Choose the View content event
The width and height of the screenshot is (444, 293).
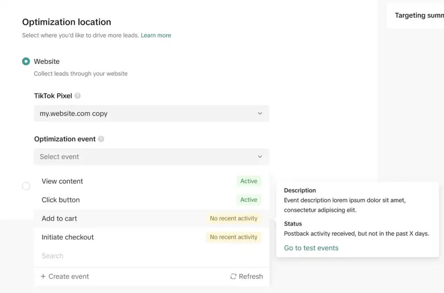click(62, 181)
